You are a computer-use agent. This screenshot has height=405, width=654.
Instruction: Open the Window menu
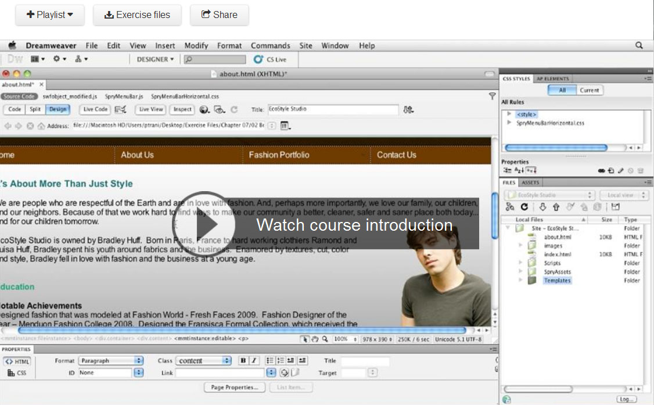click(335, 45)
